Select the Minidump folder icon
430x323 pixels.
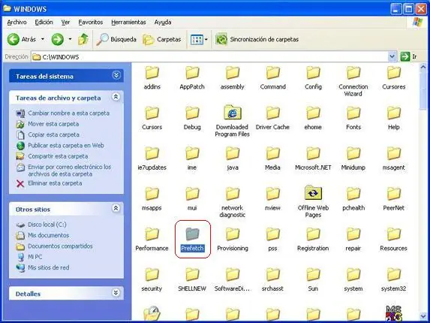(x=353, y=153)
